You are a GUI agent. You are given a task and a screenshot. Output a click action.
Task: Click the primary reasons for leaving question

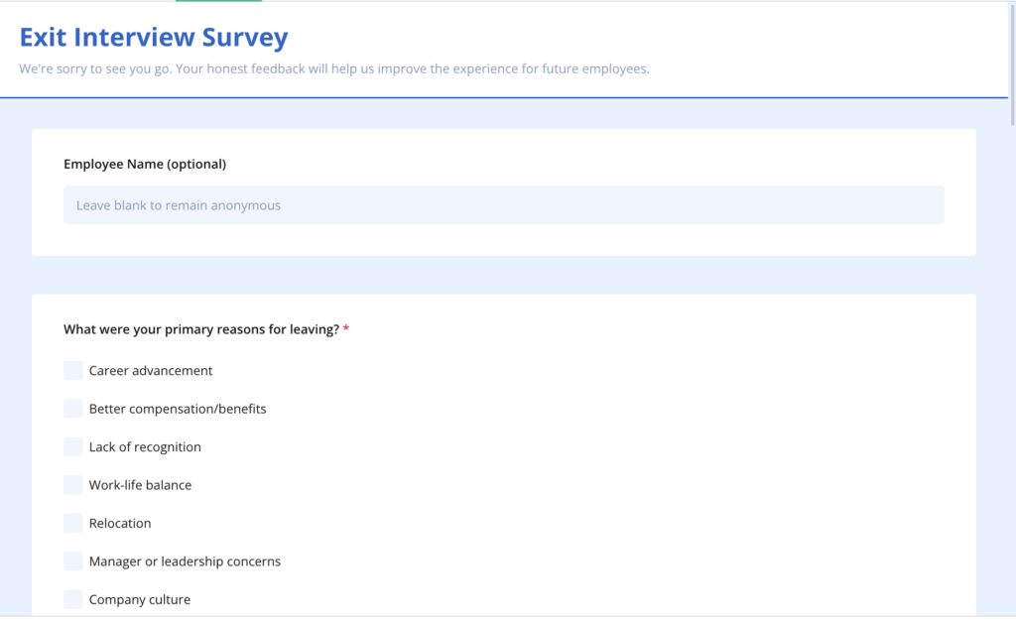tap(200, 329)
